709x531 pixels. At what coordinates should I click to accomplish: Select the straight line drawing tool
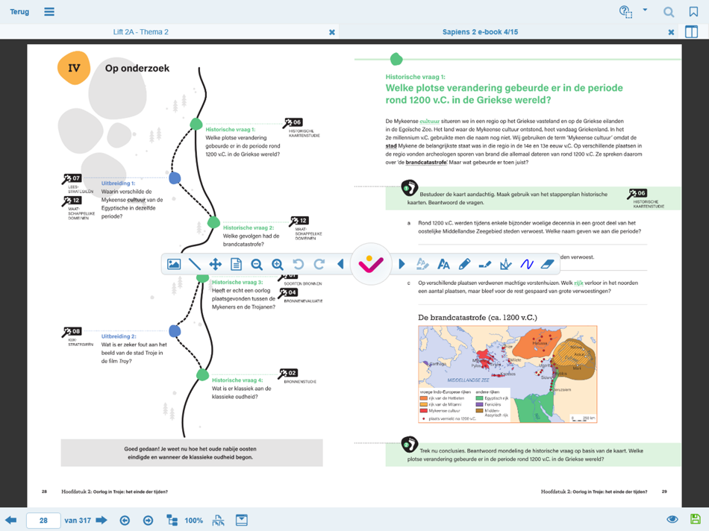195,264
